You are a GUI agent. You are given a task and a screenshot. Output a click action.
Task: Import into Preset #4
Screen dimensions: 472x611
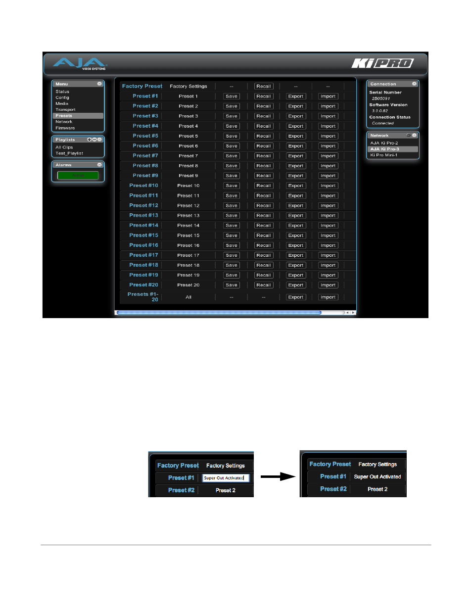[328, 126]
